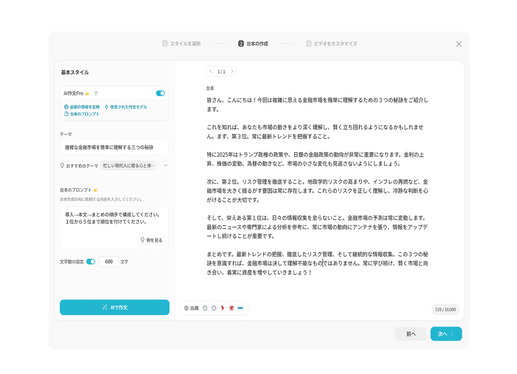Screen dimensions: 517x374
Task: Go to previous script page arrow
Action: [211, 71]
